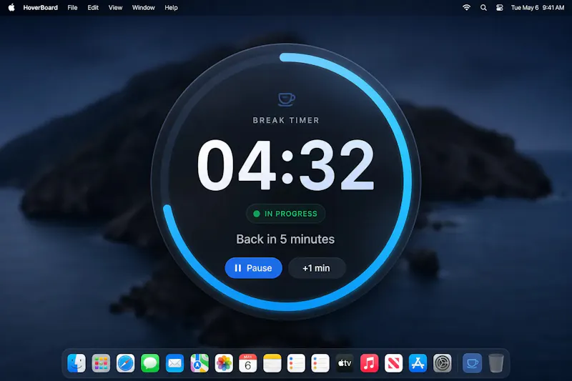Viewport: 572px width, 381px height.
Task: Open Launchpad from the dock
Action: 101,363
